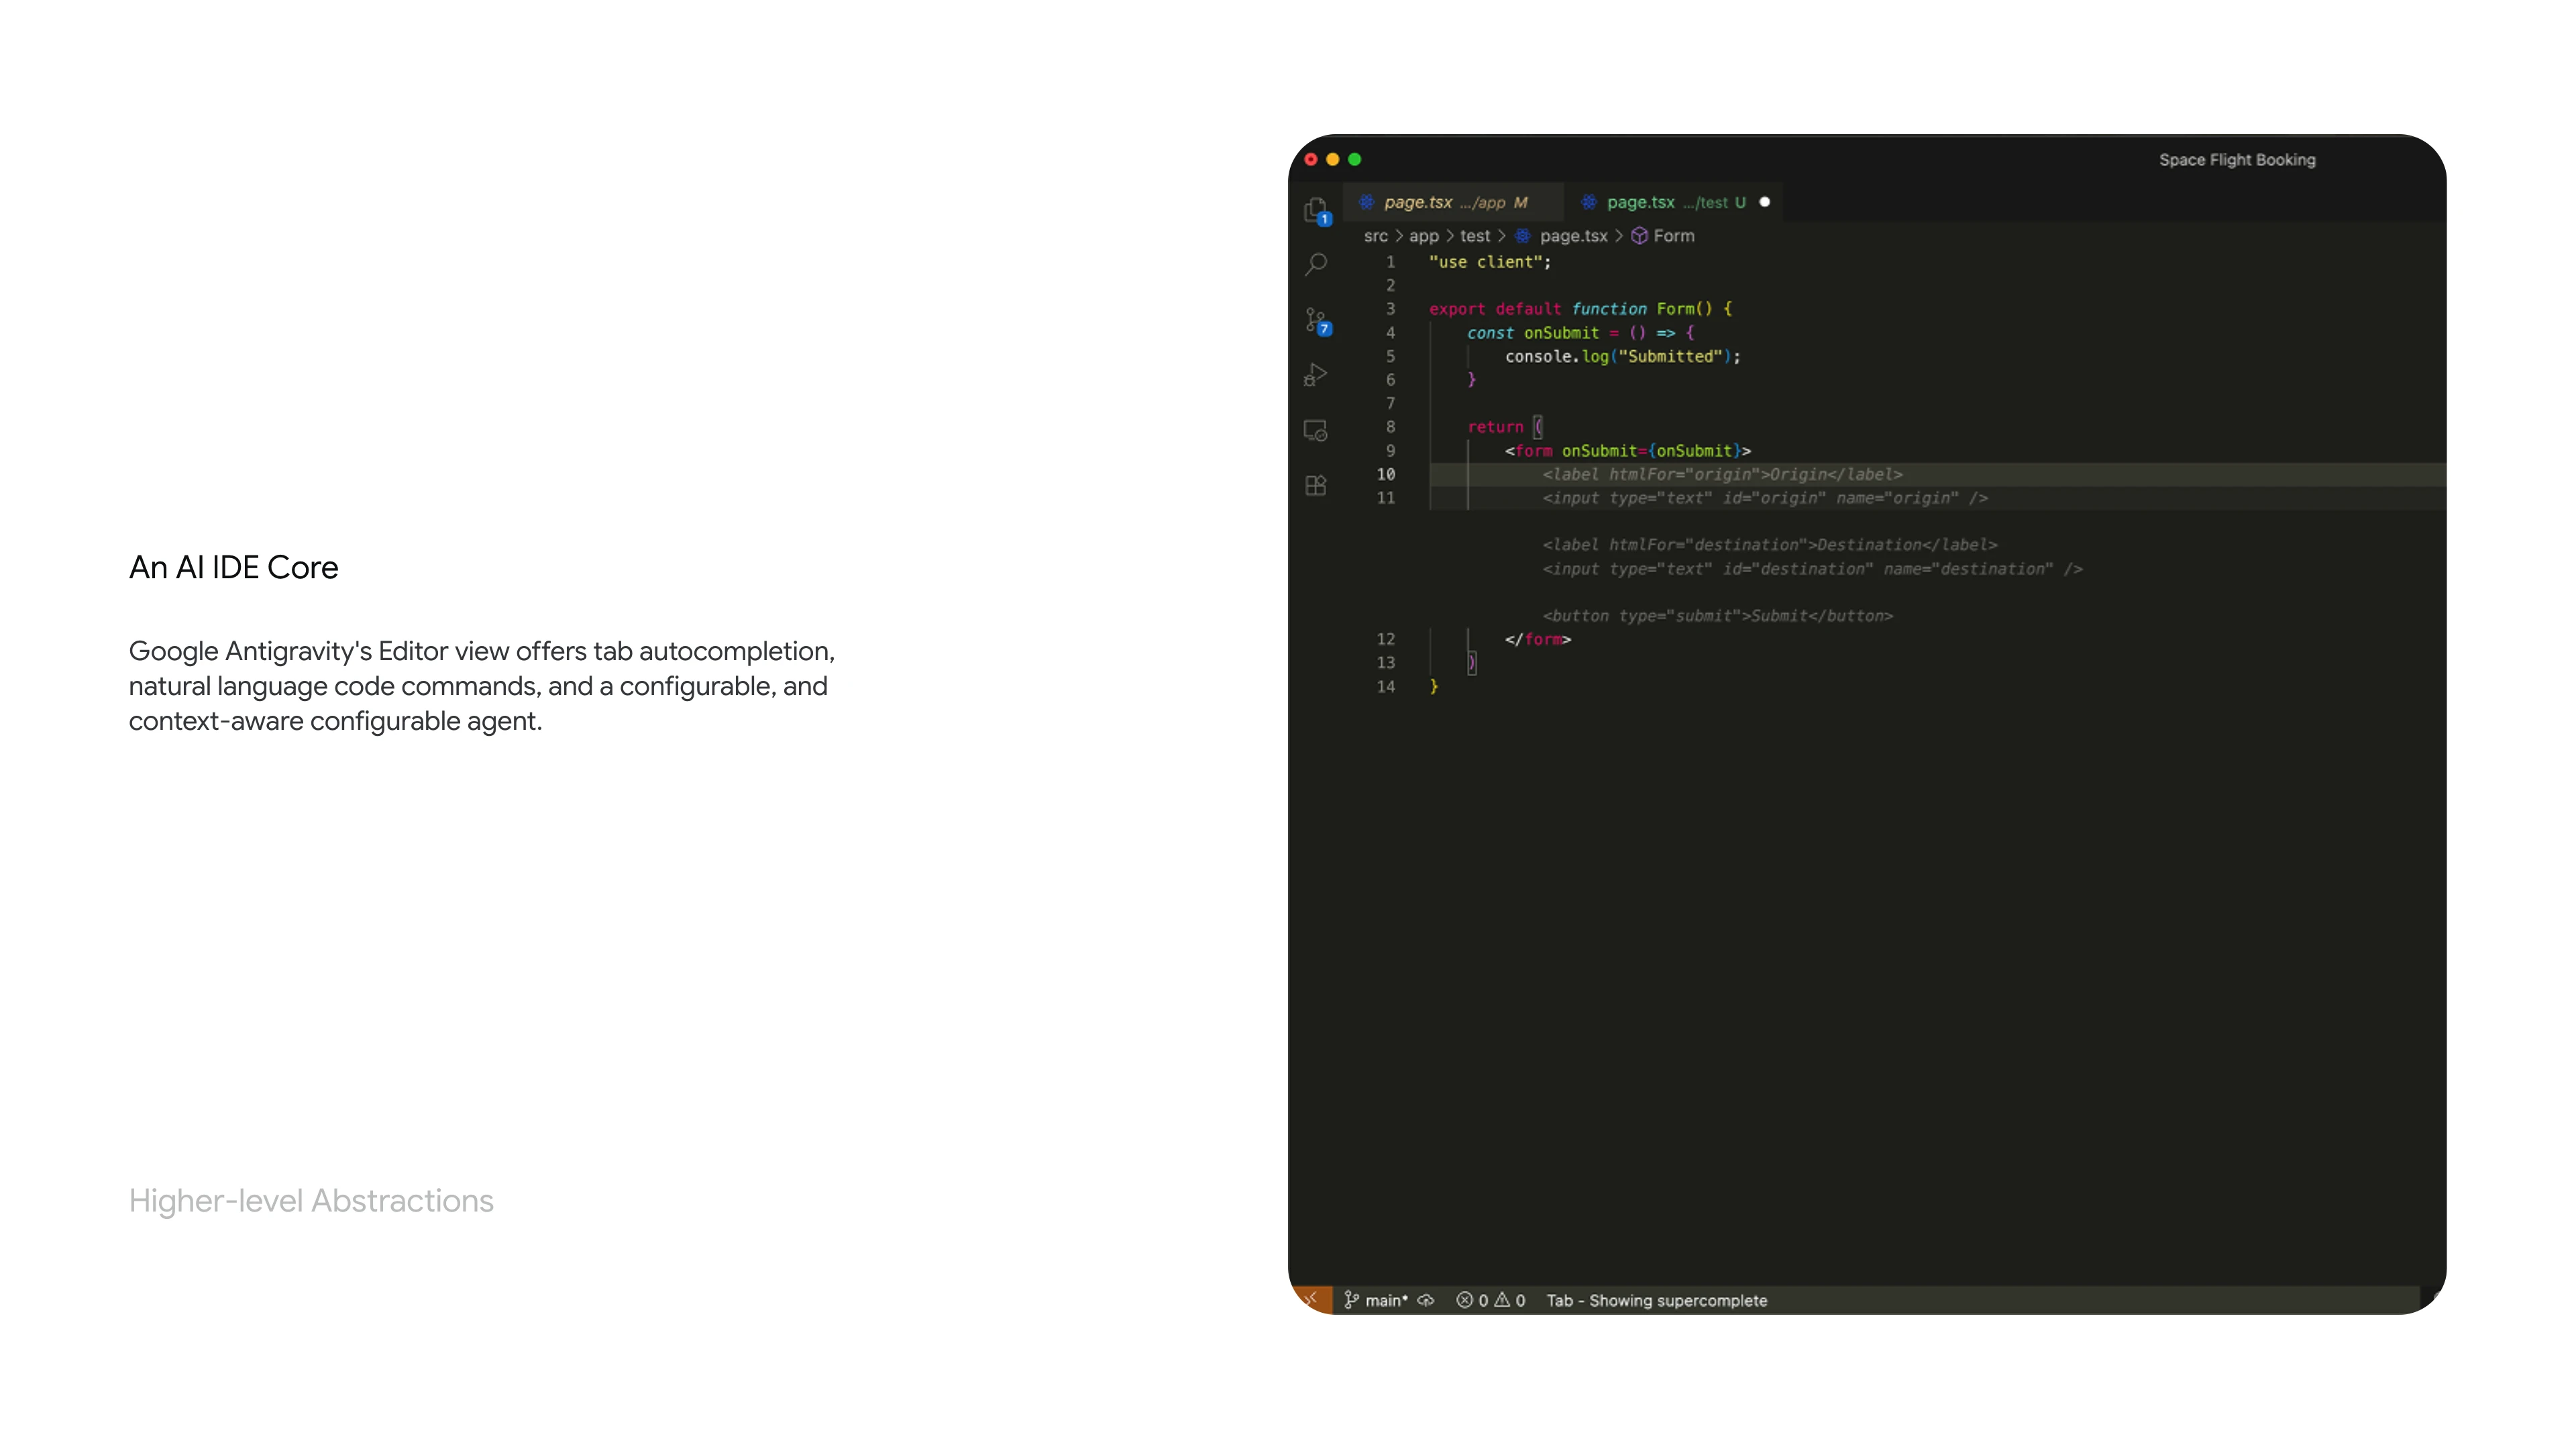Click line number 10 in the gutter

pyautogui.click(x=1385, y=474)
